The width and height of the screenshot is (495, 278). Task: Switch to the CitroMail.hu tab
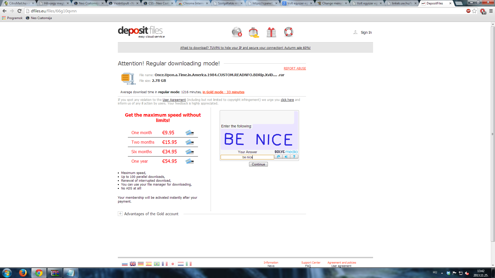click(19, 3)
